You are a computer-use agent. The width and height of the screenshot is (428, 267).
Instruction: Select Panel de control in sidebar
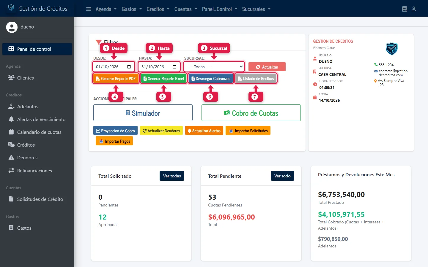click(x=37, y=49)
